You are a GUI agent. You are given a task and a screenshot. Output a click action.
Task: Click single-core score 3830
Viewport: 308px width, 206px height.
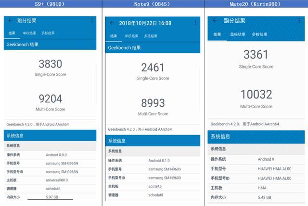(x=50, y=64)
